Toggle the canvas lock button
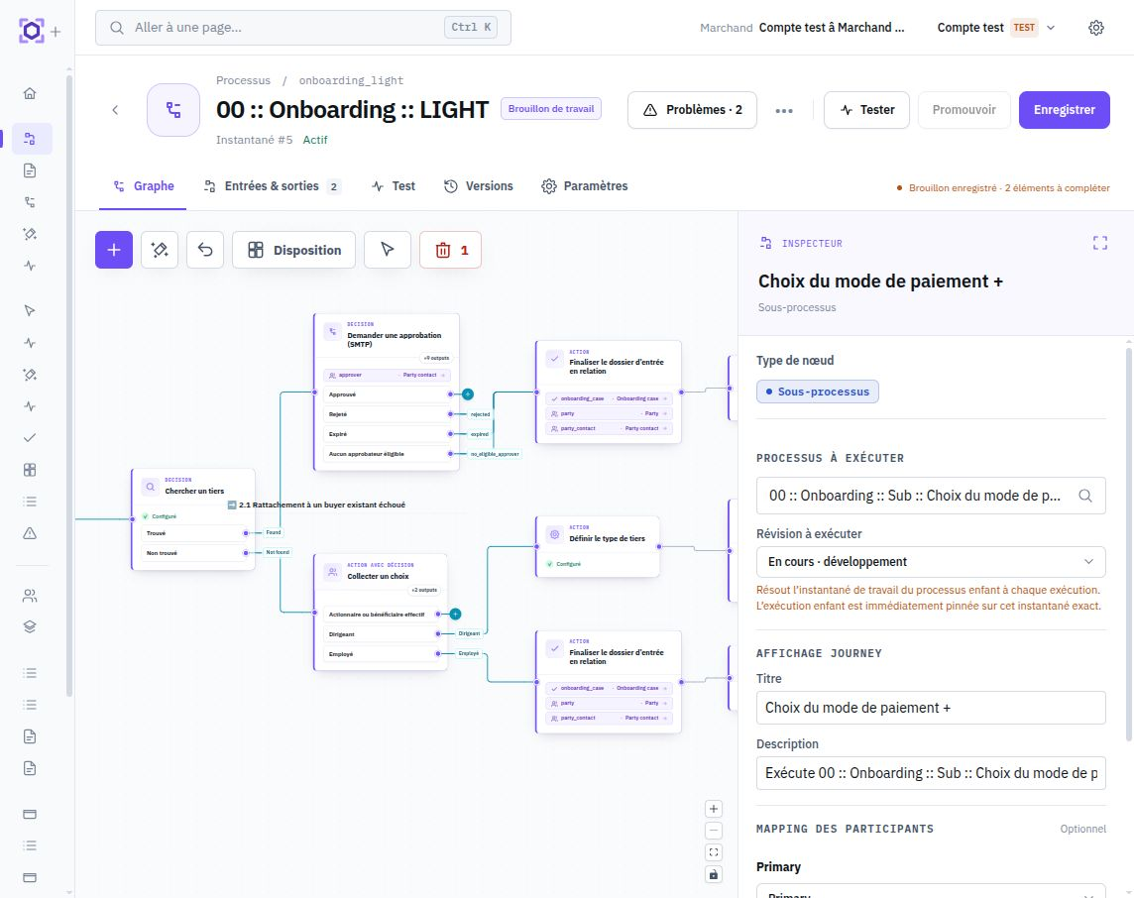Image resolution: width=1134 pixels, height=898 pixels. [713, 875]
